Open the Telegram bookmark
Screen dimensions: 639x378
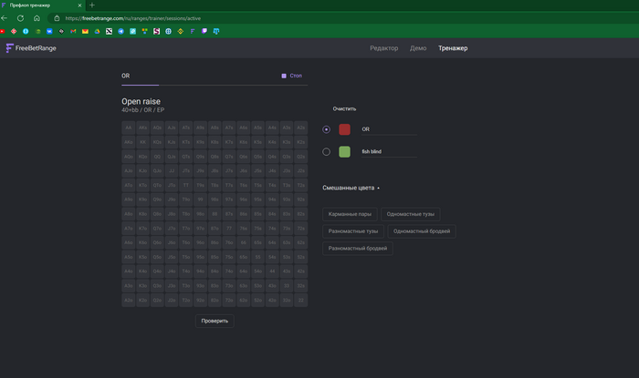[x=121, y=31]
